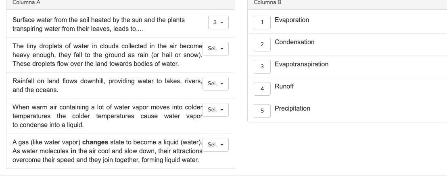This screenshot has height=185, width=447.
Task: Click the bold word 'changes' in last question
Action: coord(95,142)
